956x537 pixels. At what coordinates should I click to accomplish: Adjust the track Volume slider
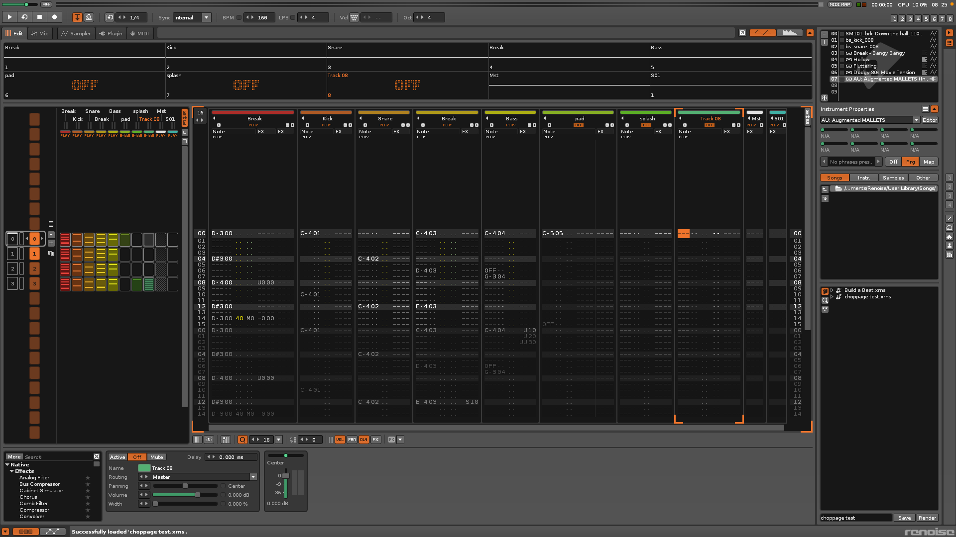[x=185, y=495]
